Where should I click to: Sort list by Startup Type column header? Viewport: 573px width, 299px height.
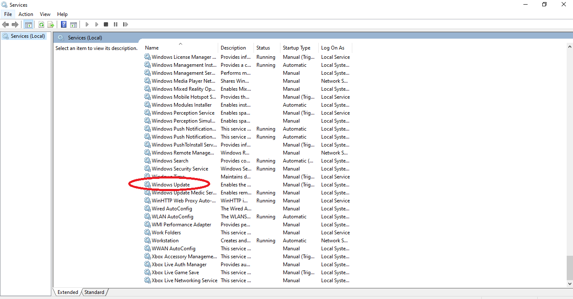click(296, 48)
